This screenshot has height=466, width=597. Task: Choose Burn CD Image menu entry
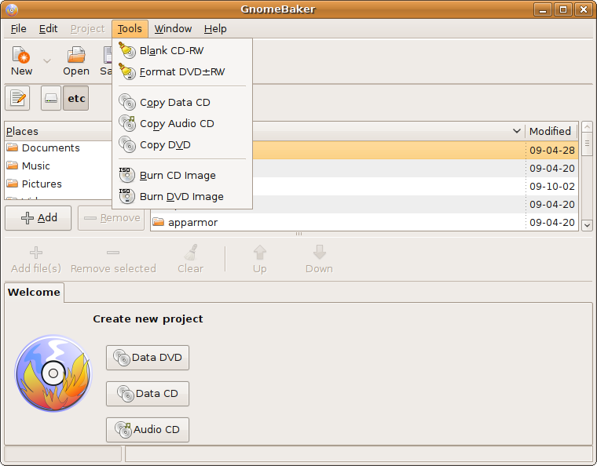[x=182, y=175]
